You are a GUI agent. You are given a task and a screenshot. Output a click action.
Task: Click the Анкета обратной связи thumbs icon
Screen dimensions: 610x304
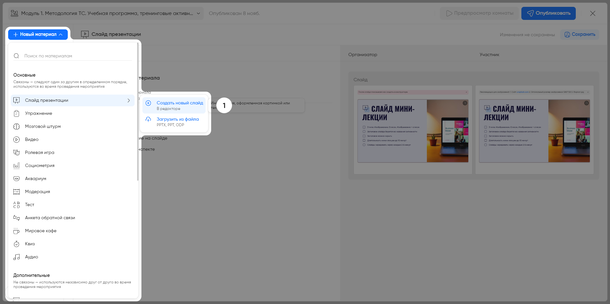pyautogui.click(x=17, y=218)
